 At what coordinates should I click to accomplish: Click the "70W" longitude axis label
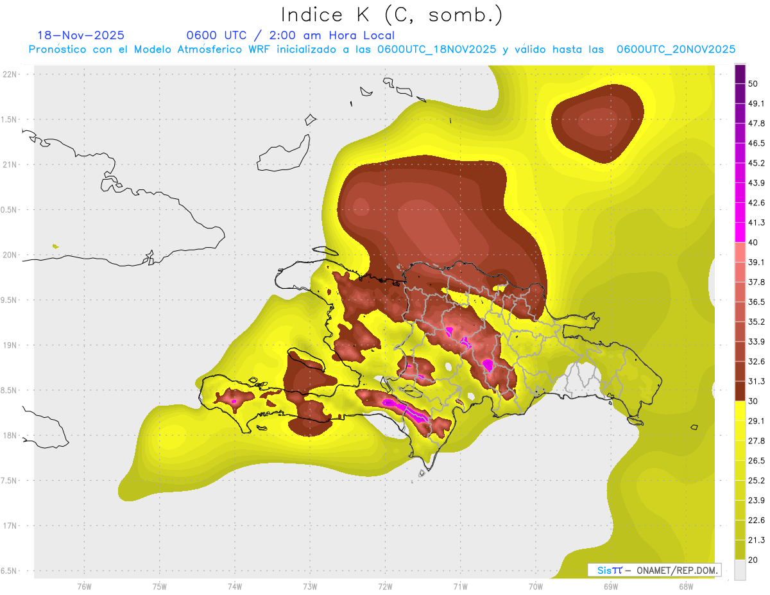point(535,587)
